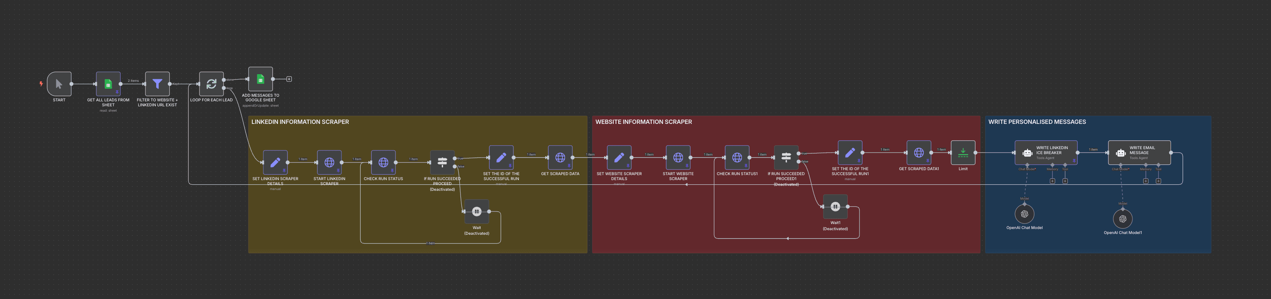The image size is (1271, 299).
Task: Open the START WEBSITE SCRAPER node
Action: [x=678, y=157]
